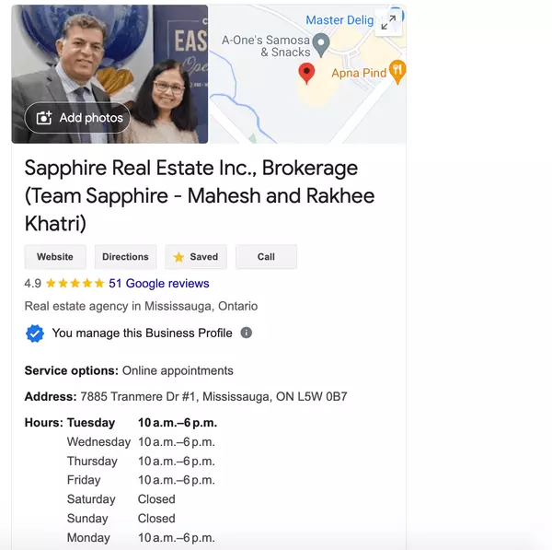Click the blue verified badge icon
The width and height of the screenshot is (552, 550).
(x=35, y=334)
